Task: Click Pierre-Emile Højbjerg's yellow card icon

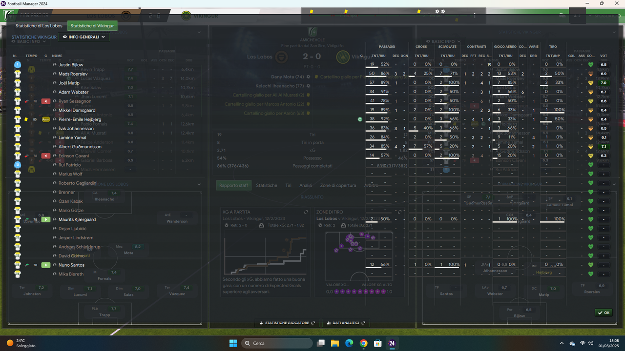Action: pos(26,119)
